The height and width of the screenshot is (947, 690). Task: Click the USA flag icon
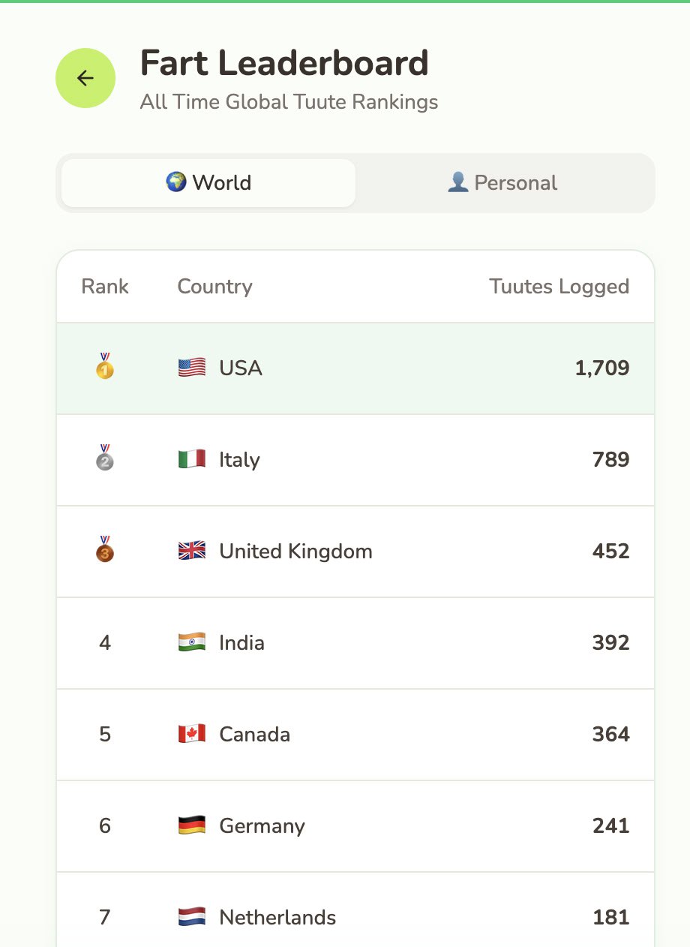click(x=191, y=368)
